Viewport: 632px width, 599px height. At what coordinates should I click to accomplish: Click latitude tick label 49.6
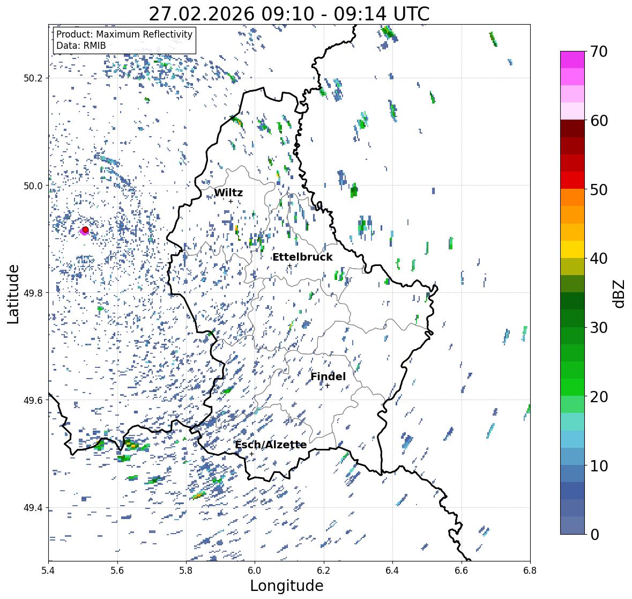[x=33, y=400]
